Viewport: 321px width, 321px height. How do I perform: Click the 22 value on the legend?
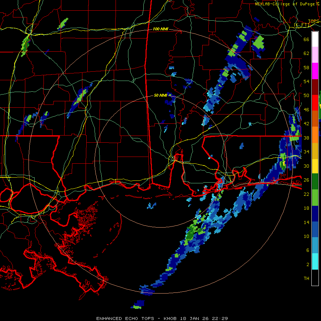coord(306,194)
